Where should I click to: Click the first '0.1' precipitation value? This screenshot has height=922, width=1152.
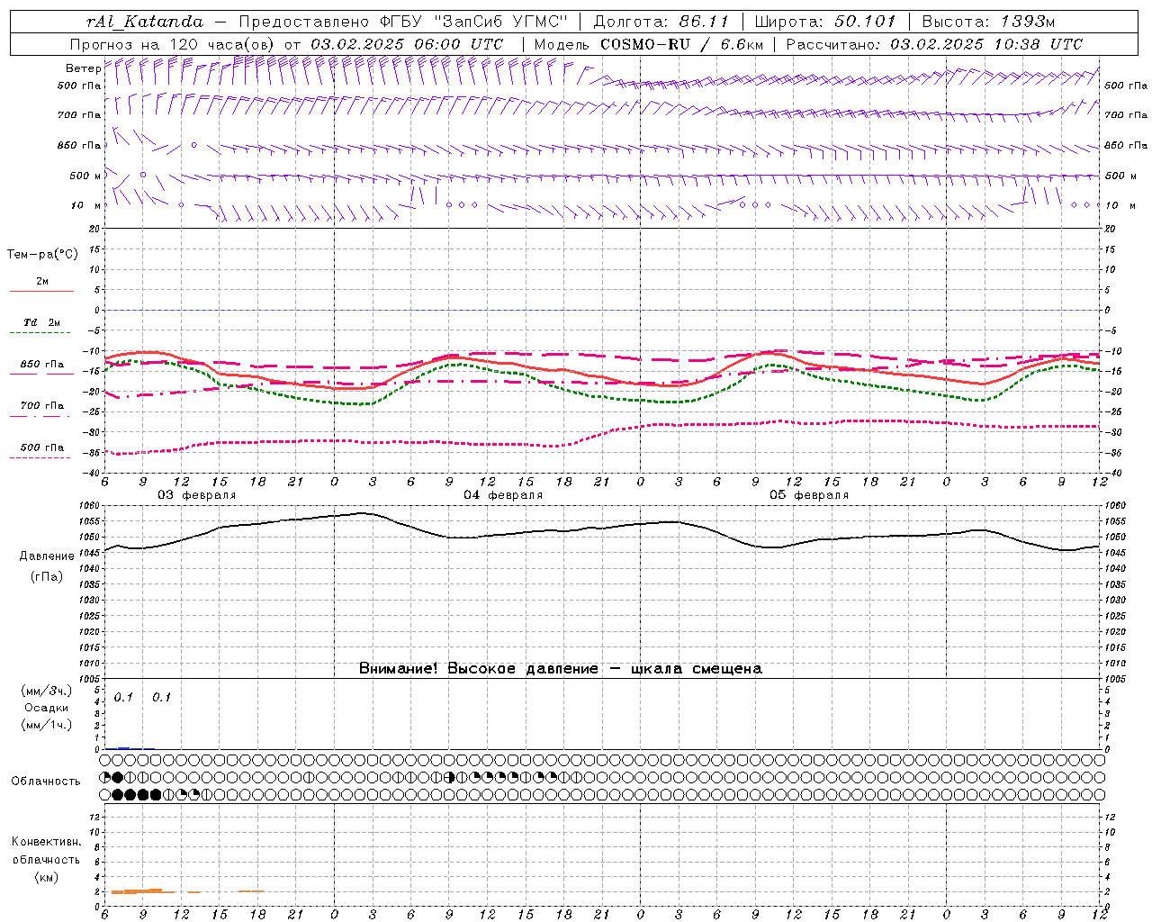(123, 697)
